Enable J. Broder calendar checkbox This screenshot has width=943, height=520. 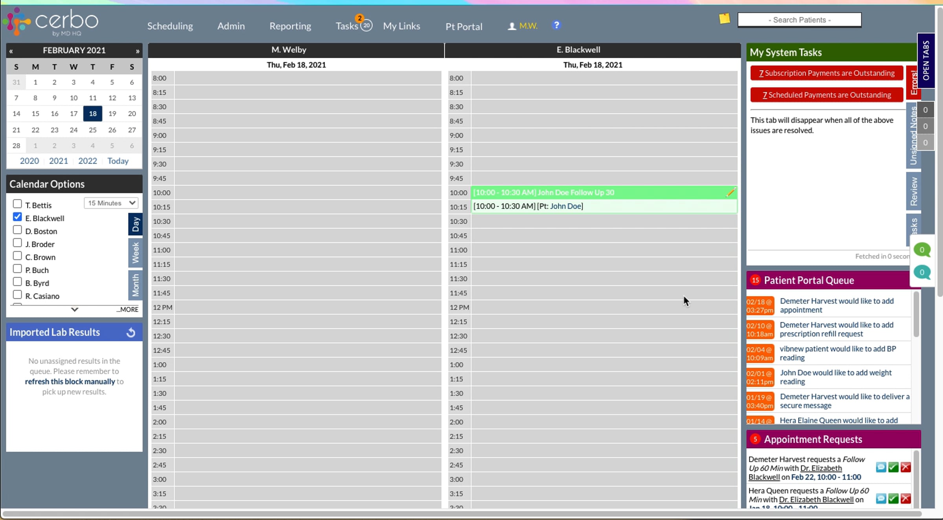point(17,243)
